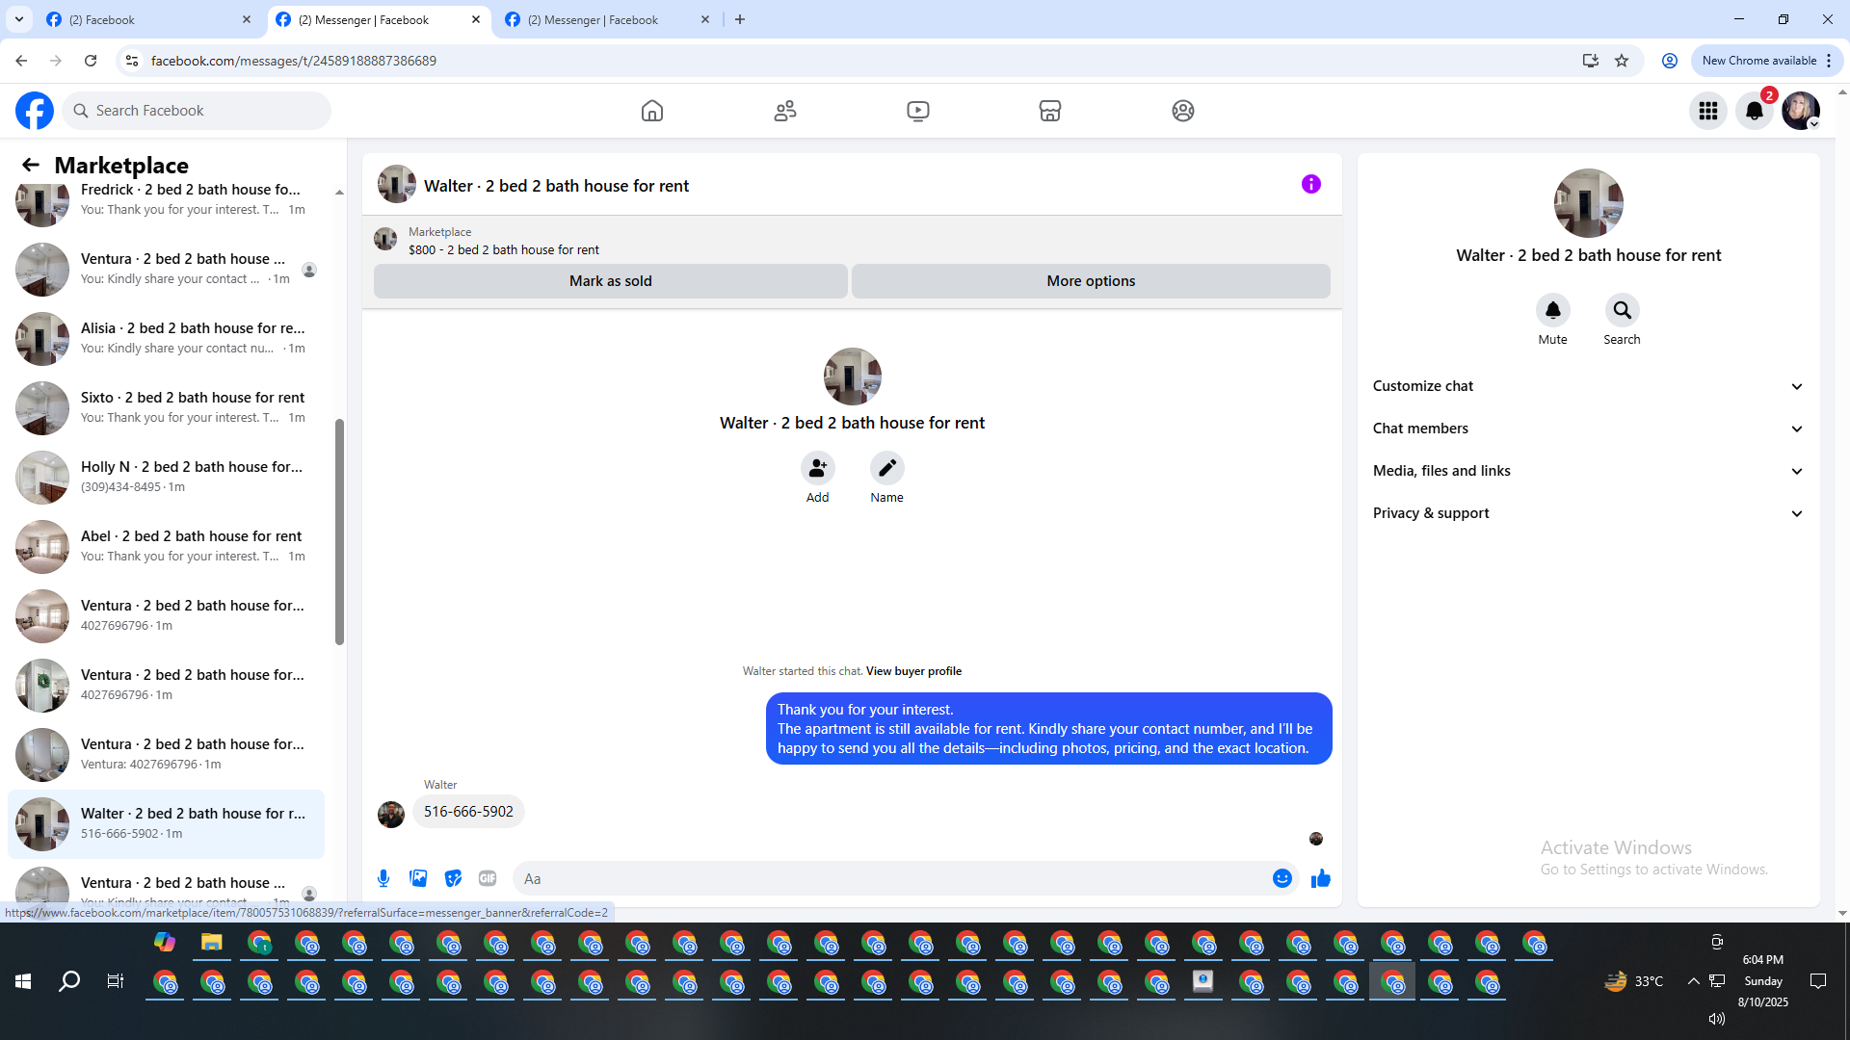Open the Facebook notifications bell

click(x=1754, y=111)
